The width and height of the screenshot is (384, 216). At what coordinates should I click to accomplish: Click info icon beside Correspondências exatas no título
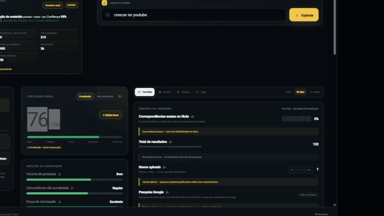click(192, 116)
